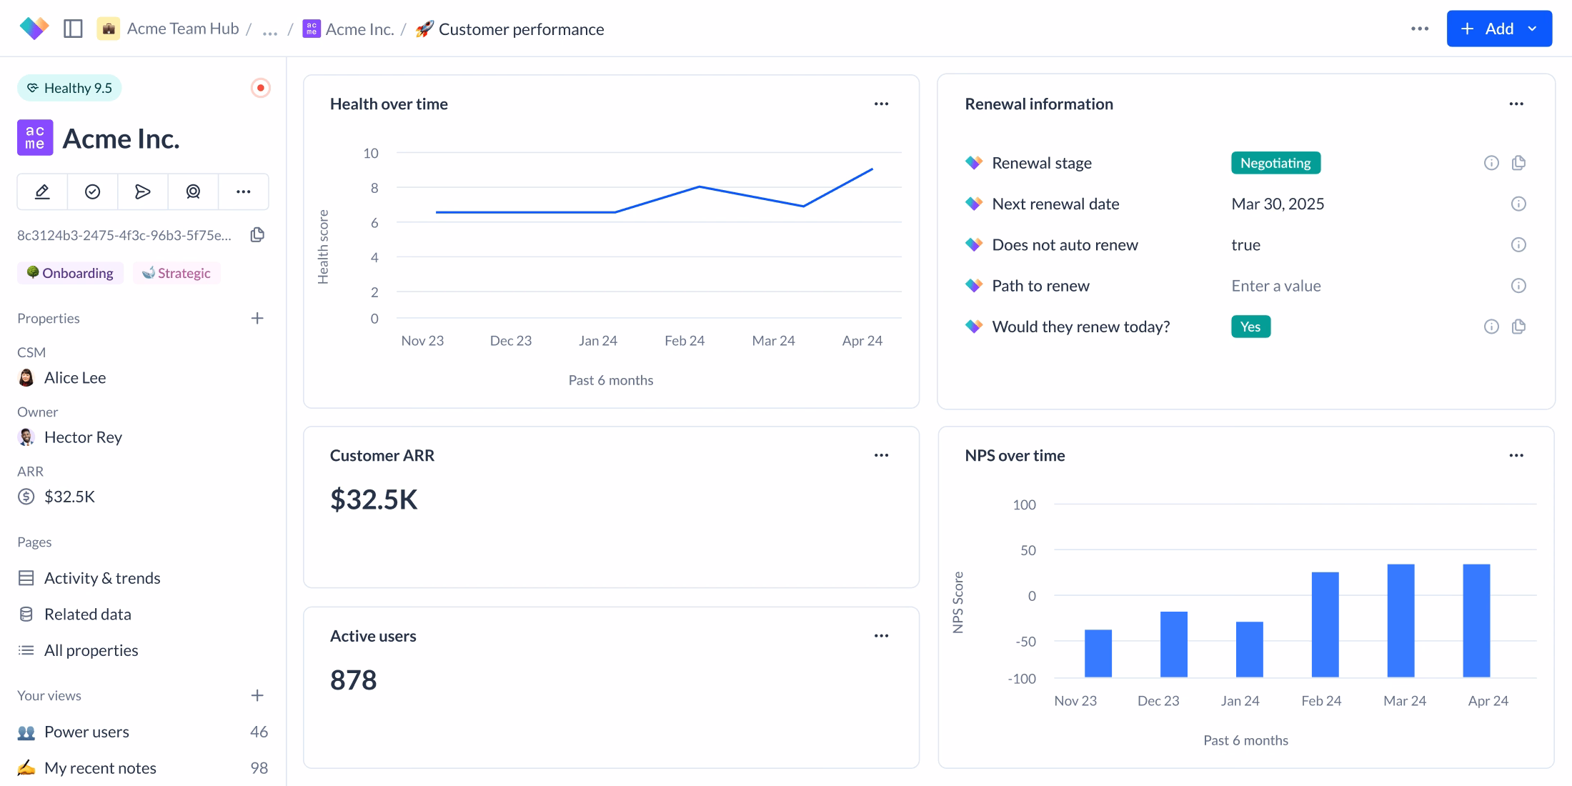
Task: Open the Add button dropdown chevron
Action: click(x=1532, y=29)
